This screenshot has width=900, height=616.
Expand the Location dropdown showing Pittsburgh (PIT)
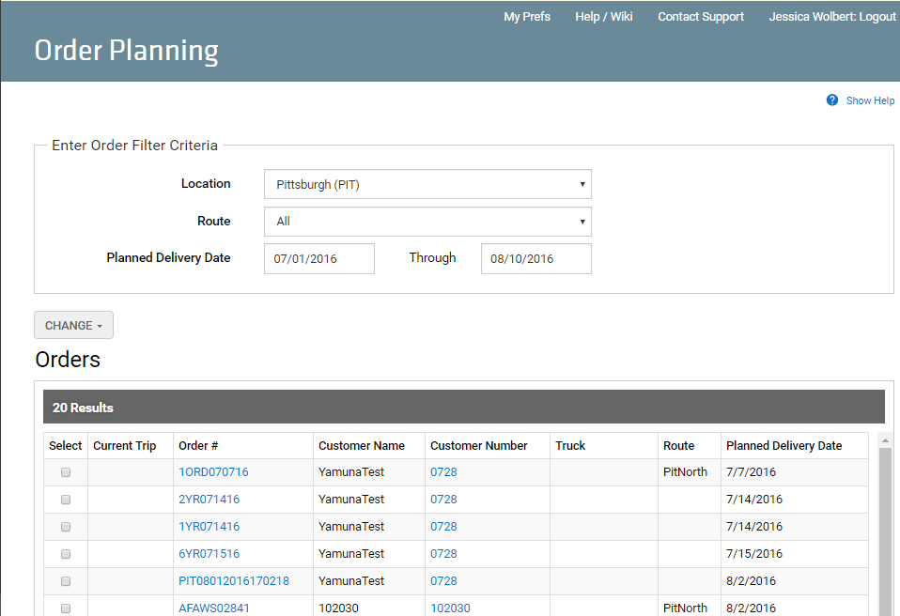point(427,184)
